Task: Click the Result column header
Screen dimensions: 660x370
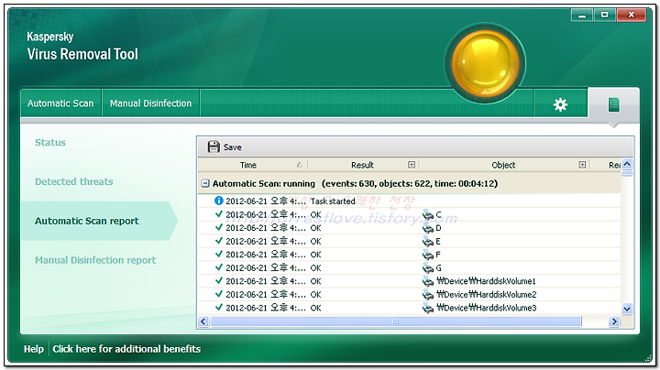Action: tap(362, 165)
